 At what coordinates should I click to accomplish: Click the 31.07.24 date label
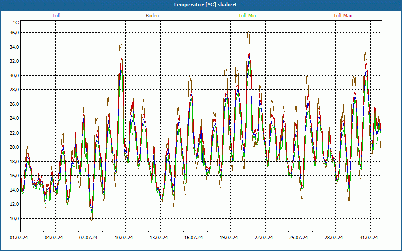coord(369,238)
